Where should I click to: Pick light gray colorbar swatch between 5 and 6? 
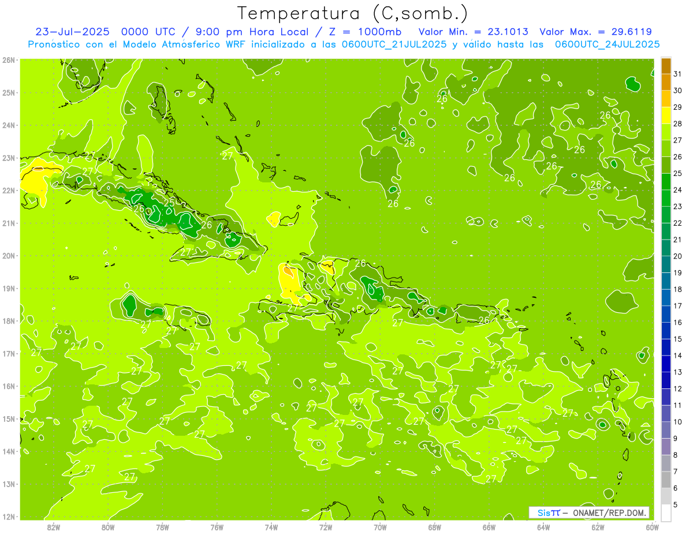(666, 496)
